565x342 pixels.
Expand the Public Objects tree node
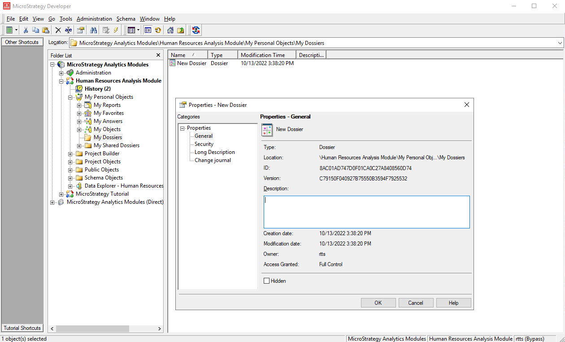coord(70,170)
